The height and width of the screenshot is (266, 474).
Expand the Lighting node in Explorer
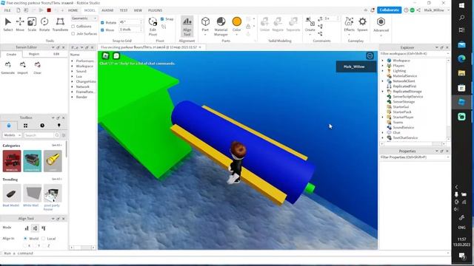point(383,71)
